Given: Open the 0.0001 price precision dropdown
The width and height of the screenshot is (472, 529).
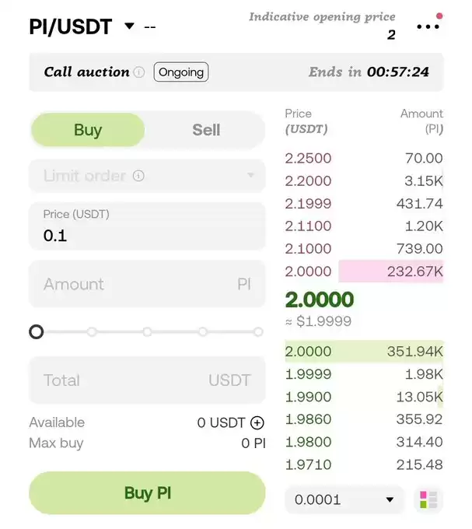Looking at the screenshot, I should (x=344, y=499).
